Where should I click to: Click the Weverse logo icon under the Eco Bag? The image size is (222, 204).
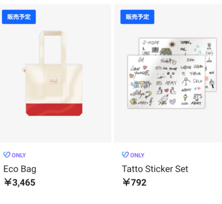[x=7, y=155]
